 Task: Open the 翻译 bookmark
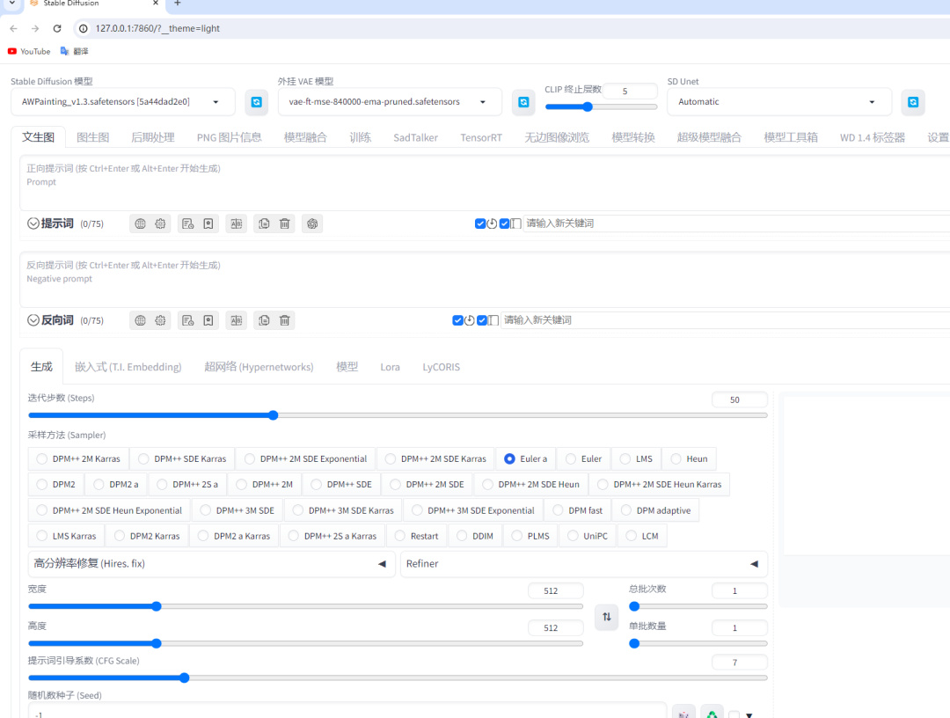coord(75,52)
